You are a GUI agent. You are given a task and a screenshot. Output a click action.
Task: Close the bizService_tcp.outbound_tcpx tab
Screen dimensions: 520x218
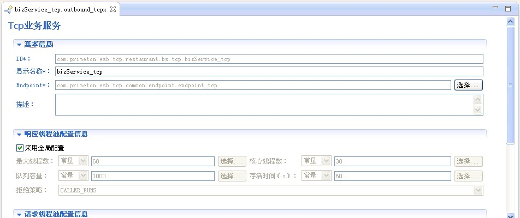click(113, 10)
